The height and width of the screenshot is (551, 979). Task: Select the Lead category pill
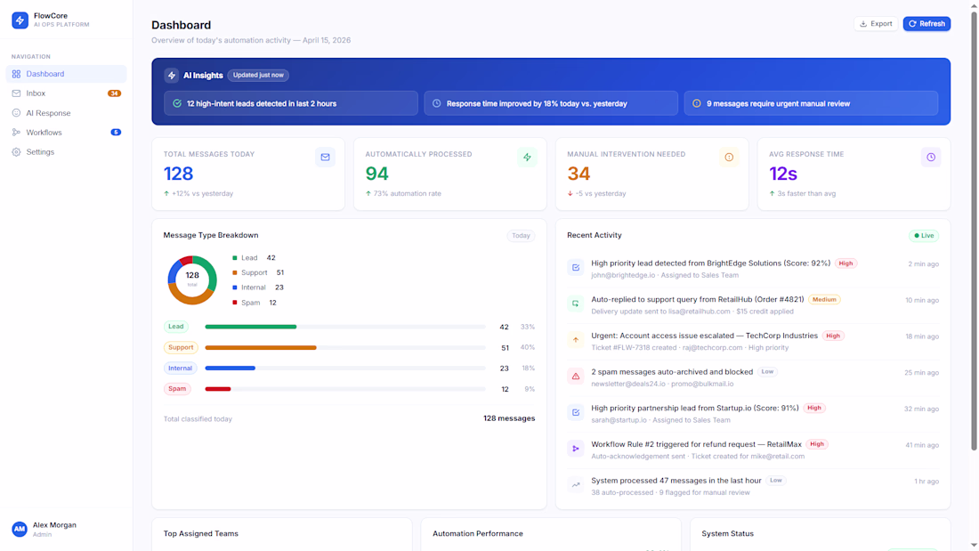[x=176, y=326]
